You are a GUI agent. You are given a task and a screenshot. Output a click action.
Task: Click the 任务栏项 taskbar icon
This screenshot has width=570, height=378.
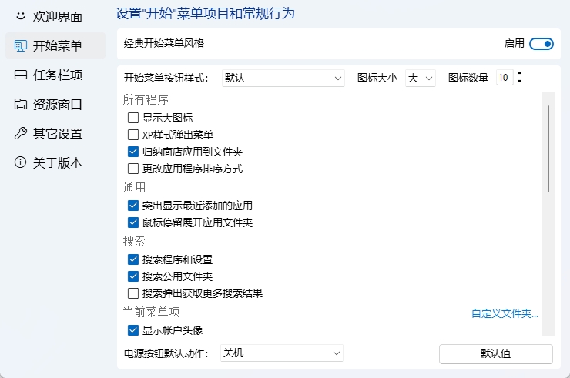pyautogui.click(x=20, y=75)
